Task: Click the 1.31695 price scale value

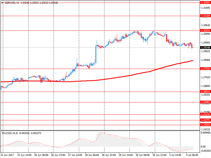Action: [205, 8]
